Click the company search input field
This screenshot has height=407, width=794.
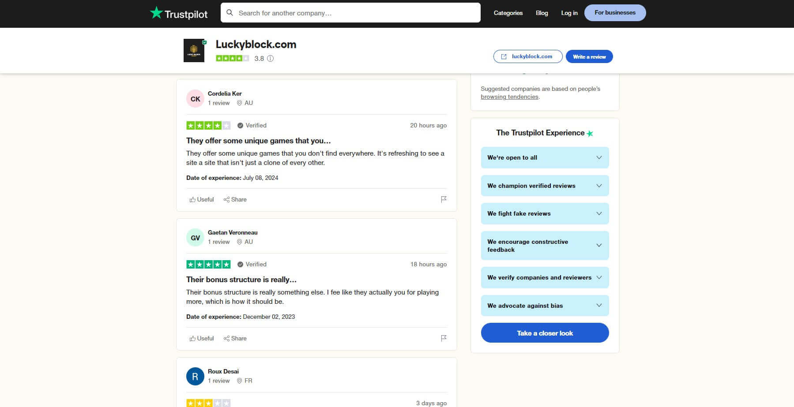(x=349, y=12)
